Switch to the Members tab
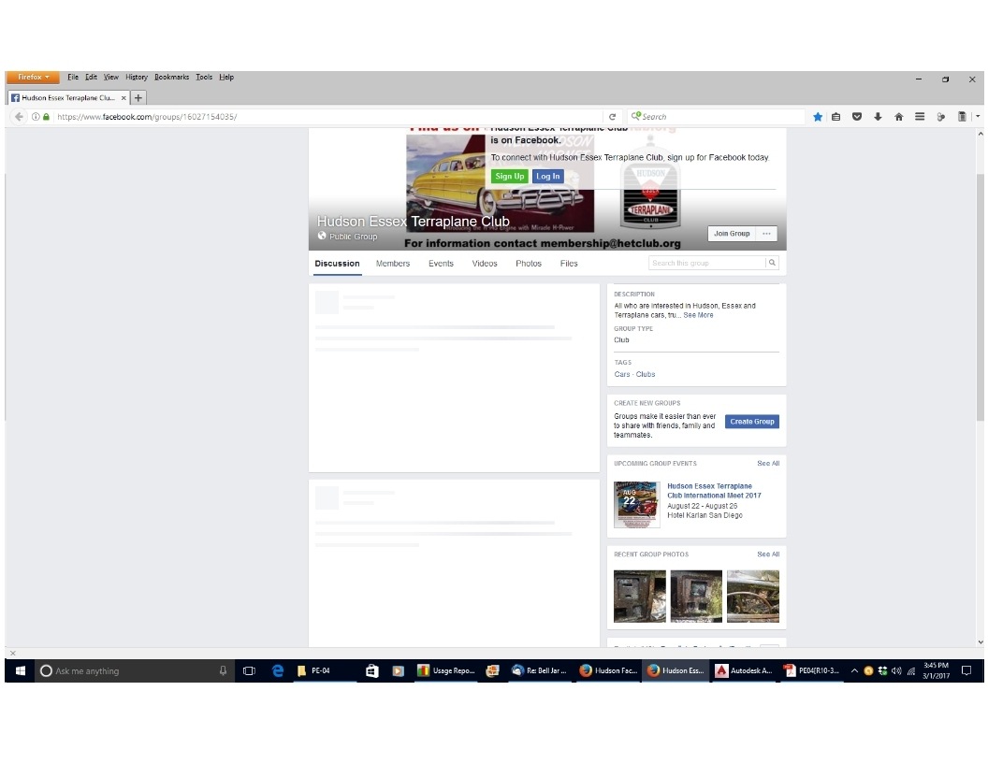The image size is (988, 763). coord(393,264)
